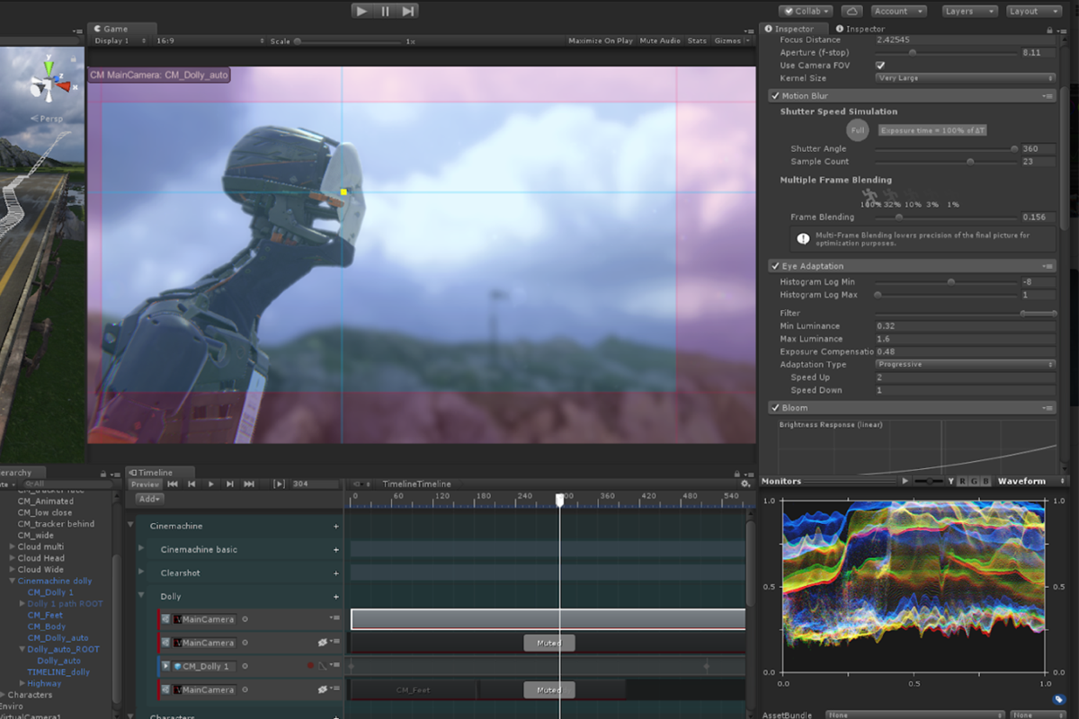
Task: Expand the Cinemachine basic track group
Action: pyautogui.click(x=141, y=549)
